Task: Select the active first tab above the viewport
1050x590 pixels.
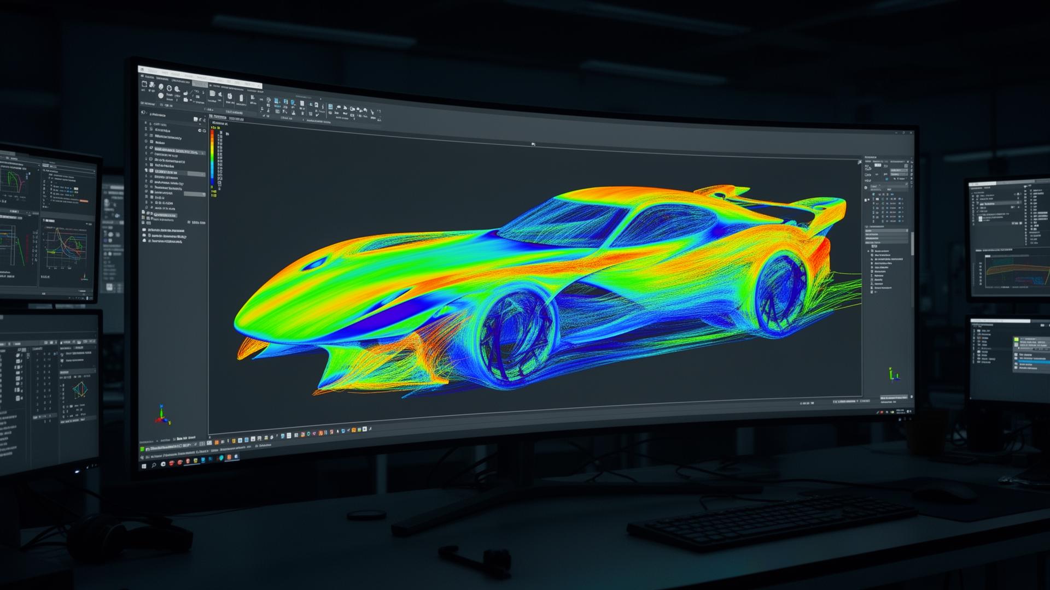Action: [218, 117]
